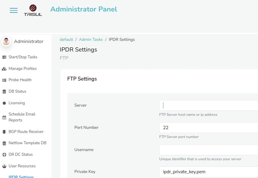Click the Private Key field
This screenshot has height=178, width=258.
point(209,172)
